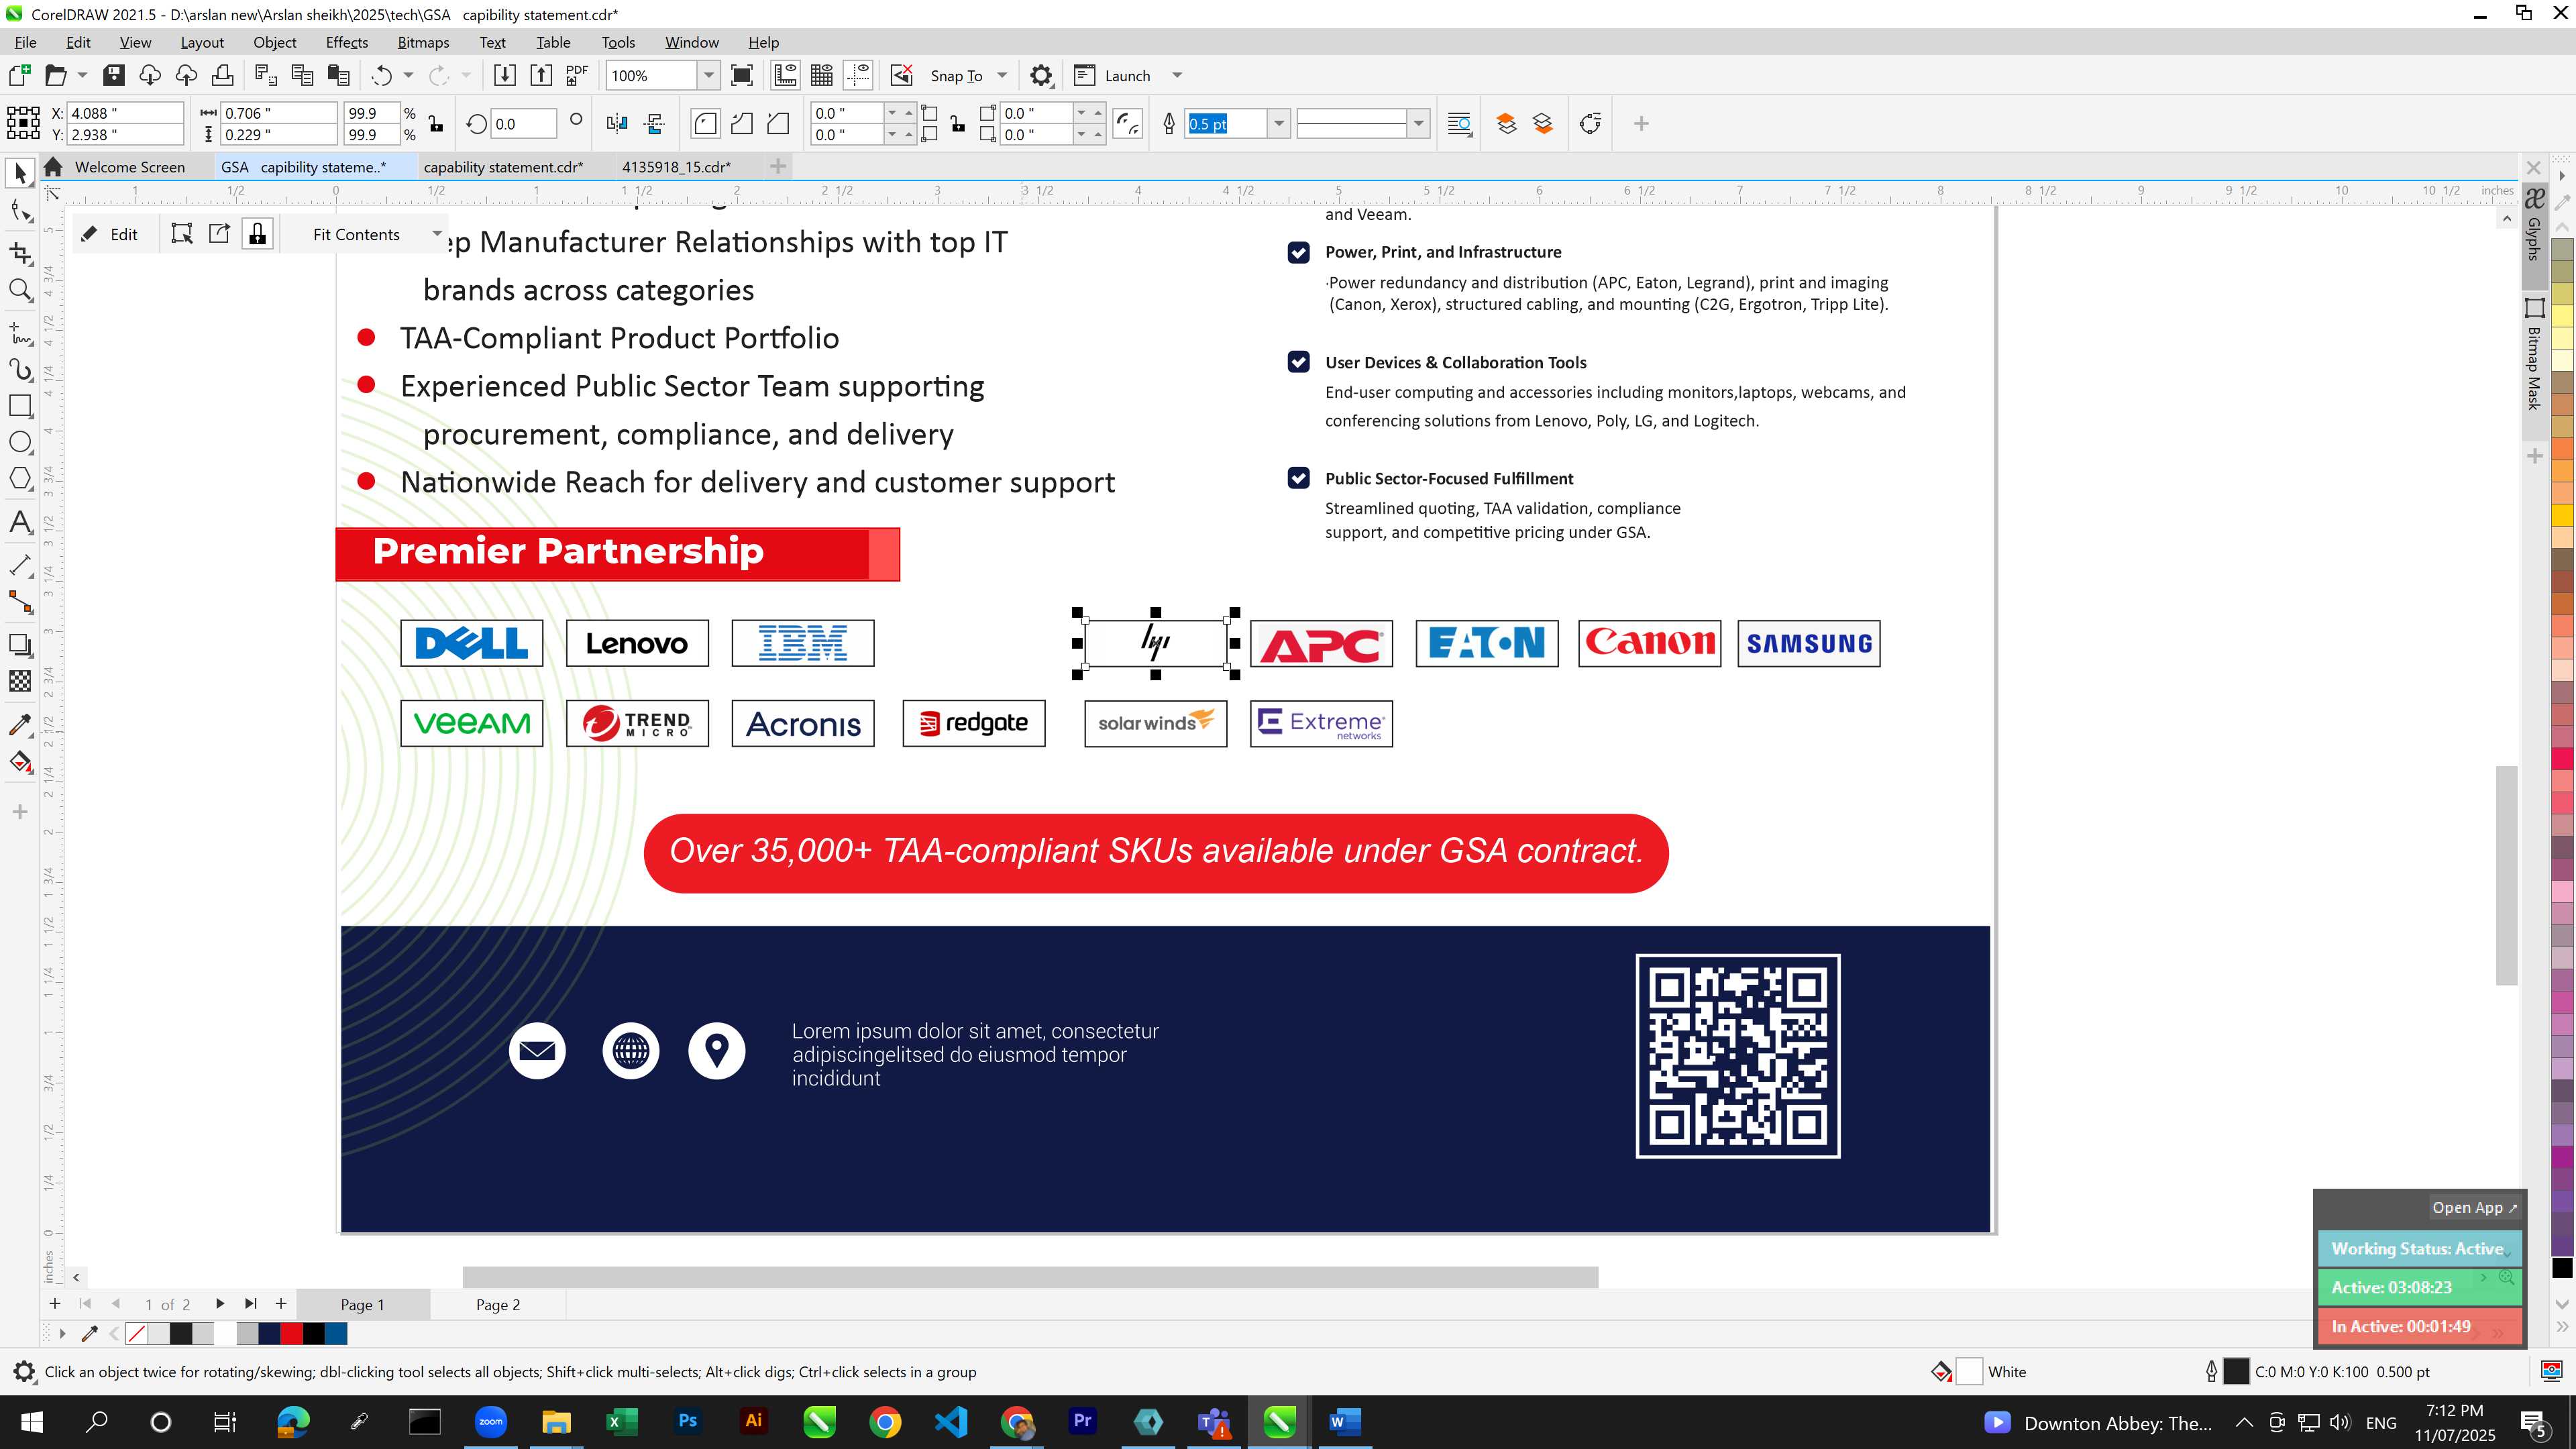Screen dimensions: 2576x1449
Task: Select the Rectangle tool
Action: pyautogui.click(x=20, y=405)
